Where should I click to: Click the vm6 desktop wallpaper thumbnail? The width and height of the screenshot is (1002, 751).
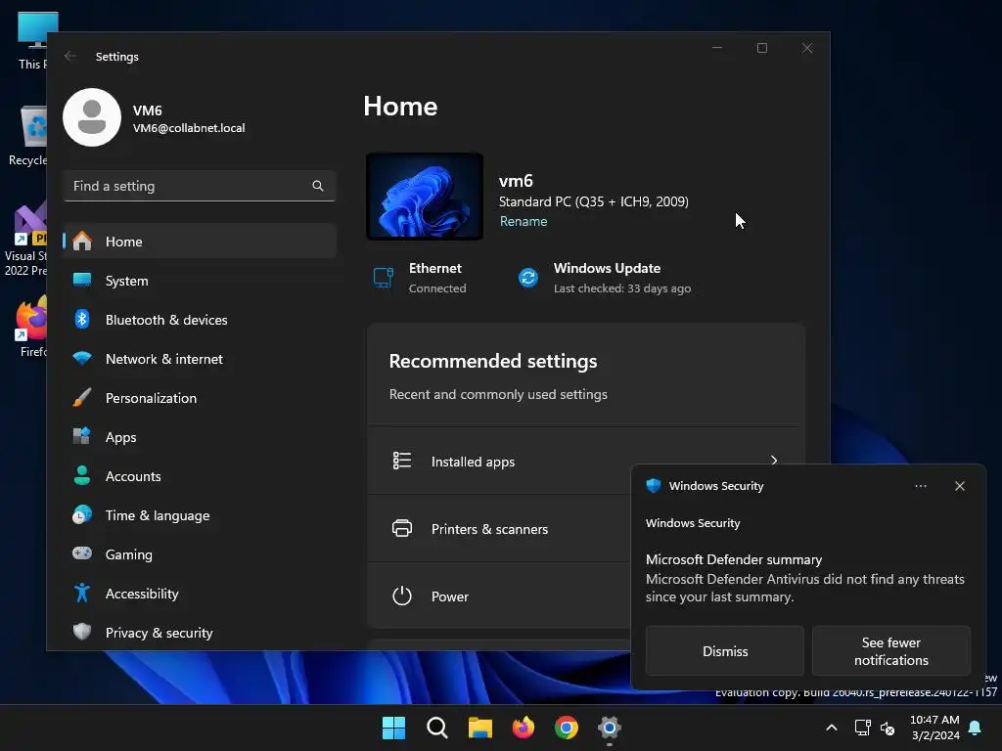point(425,197)
